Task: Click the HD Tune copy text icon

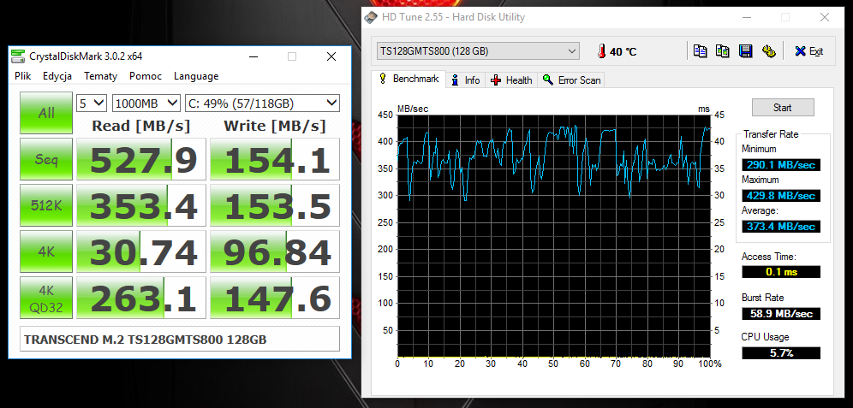Action: coord(701,51)
